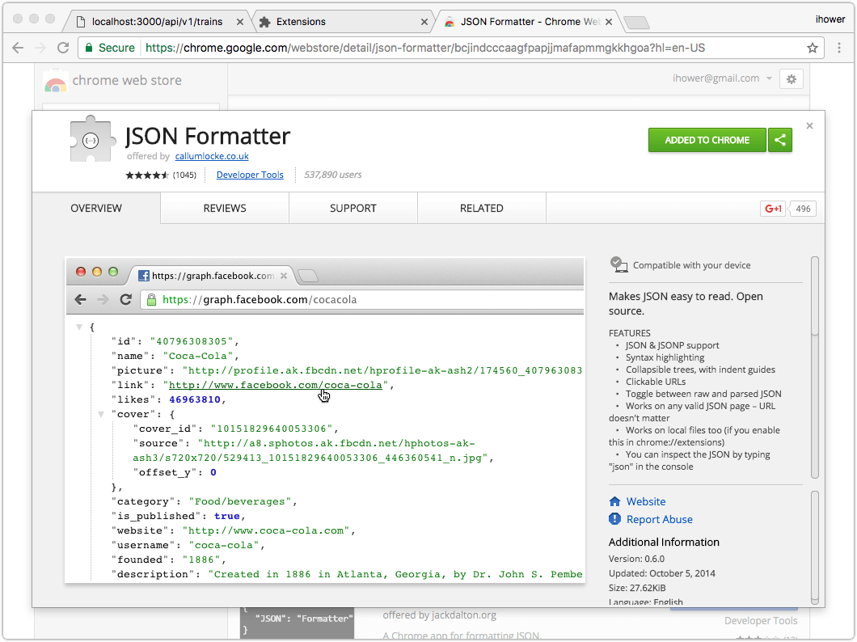Click the Report Abuse link
This screenshot has height=642, width=857.
coord(659,519)
